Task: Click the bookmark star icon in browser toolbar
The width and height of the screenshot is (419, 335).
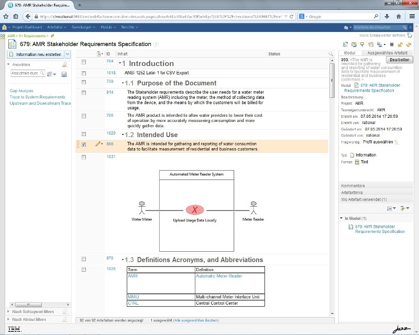Action: pyautogui.click(x=6, y=17)
